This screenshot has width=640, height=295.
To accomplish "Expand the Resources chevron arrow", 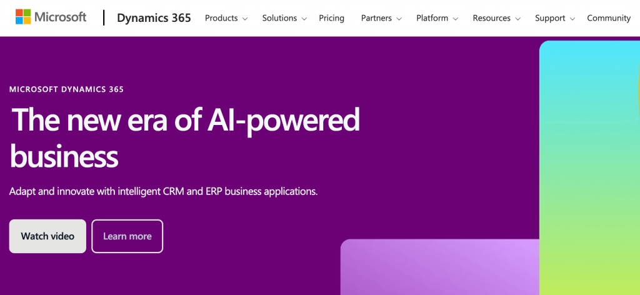I will point(517,19).
